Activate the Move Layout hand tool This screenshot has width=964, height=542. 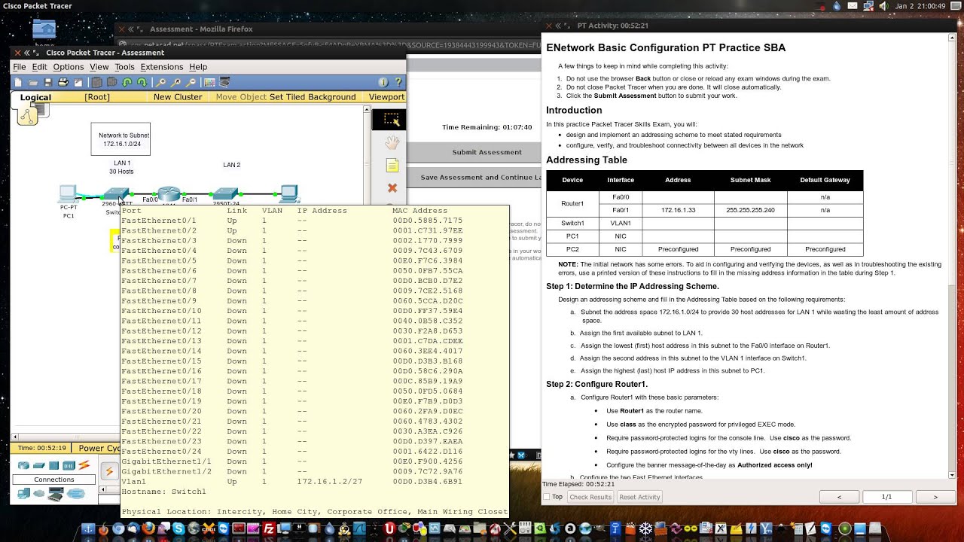click(392, 142)
